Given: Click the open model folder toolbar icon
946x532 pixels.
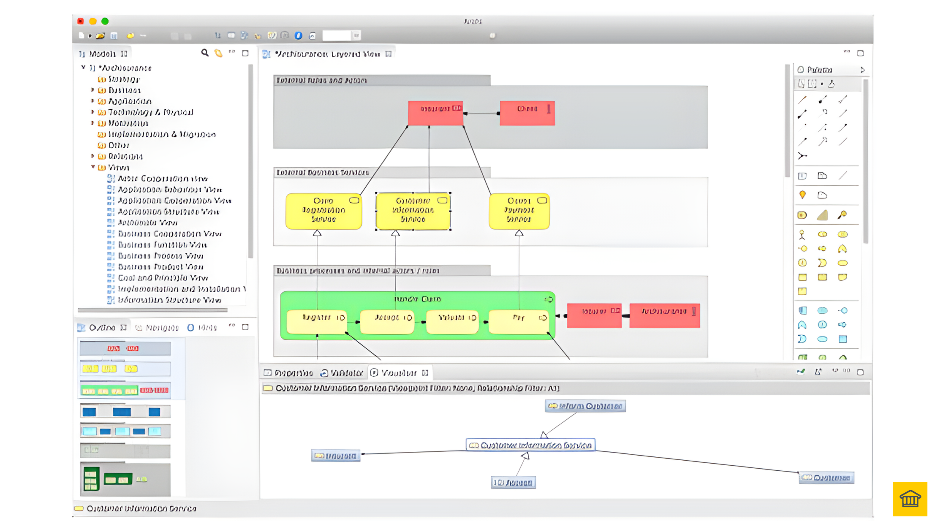Looking at the screenshot, I should pos(100,36).
